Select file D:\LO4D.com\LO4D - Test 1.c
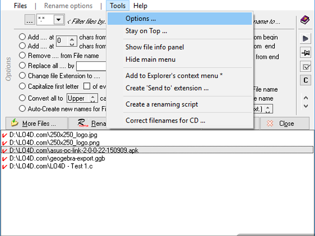The height and width of the screenshot is (236, 315). (51, 166)
